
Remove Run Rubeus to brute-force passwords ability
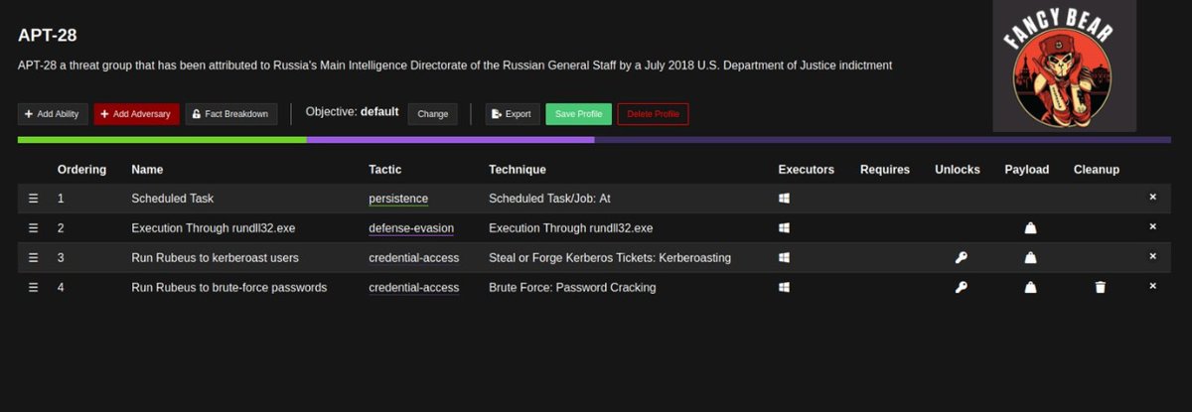click(1153, 286)
